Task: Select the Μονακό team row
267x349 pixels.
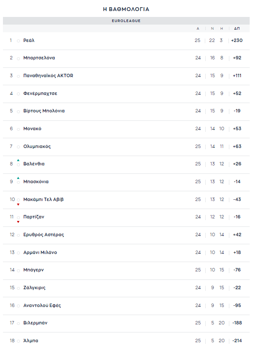Action: pyautogui.click(x=126, y=128)
